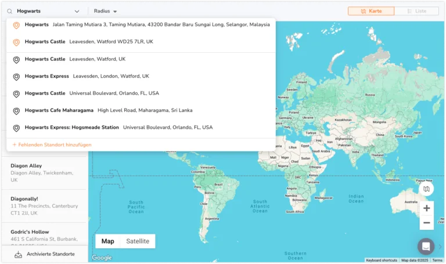Viewport: 446px width, 264px height.
Task: Select Hogwarts Express: Hogsmeade Station result
Action: coord(141,127)
